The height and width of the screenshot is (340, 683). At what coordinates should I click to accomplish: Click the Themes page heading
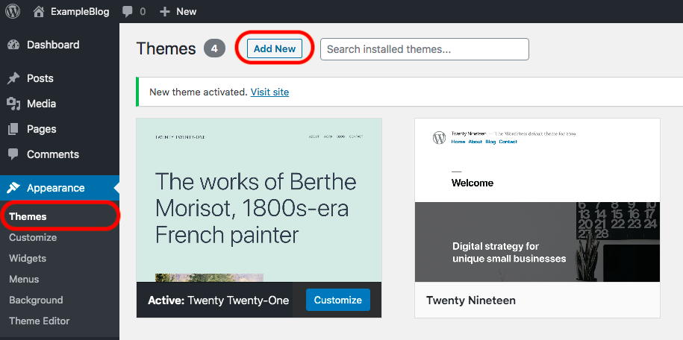click(x=166, y=48)
